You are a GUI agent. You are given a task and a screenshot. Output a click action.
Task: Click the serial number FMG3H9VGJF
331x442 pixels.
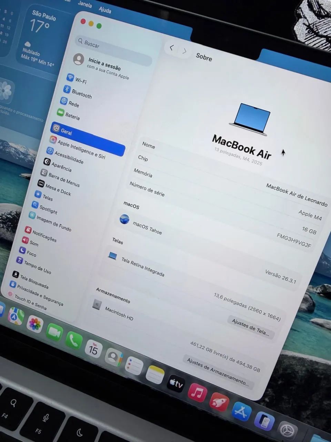pyautogui.click(x=294, y=240)
